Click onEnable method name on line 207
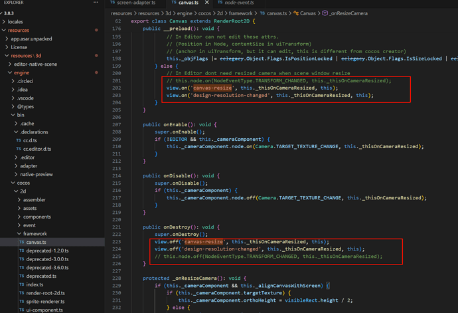 pos(175,125)
